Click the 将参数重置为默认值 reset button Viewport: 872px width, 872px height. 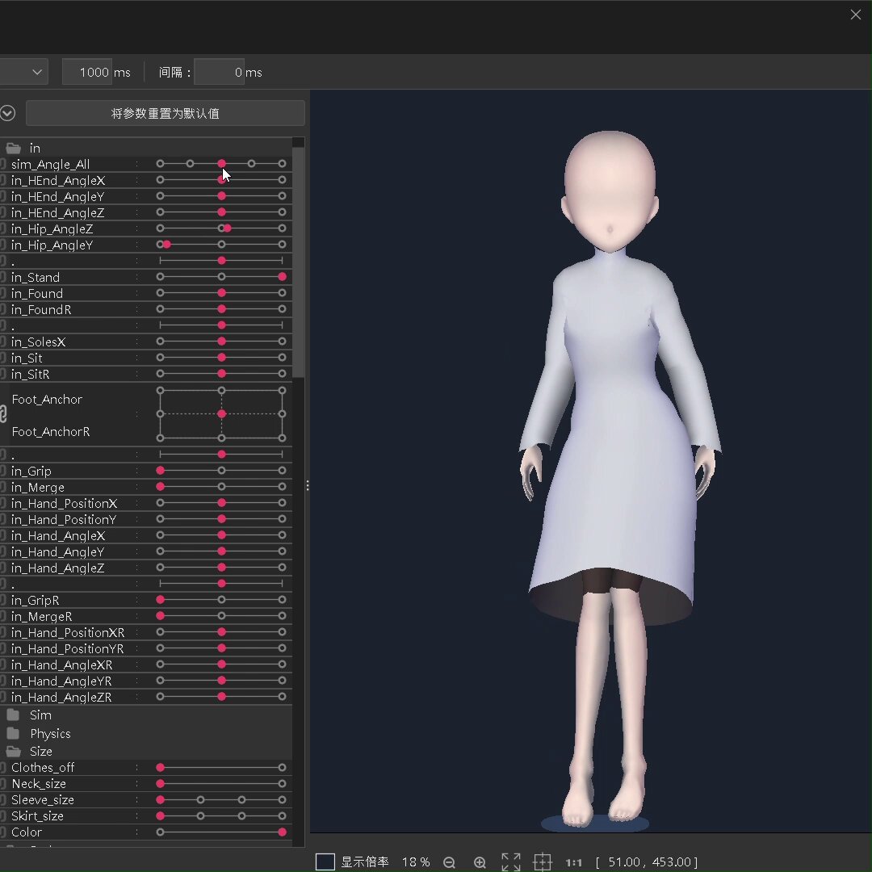tap(166, 113)
